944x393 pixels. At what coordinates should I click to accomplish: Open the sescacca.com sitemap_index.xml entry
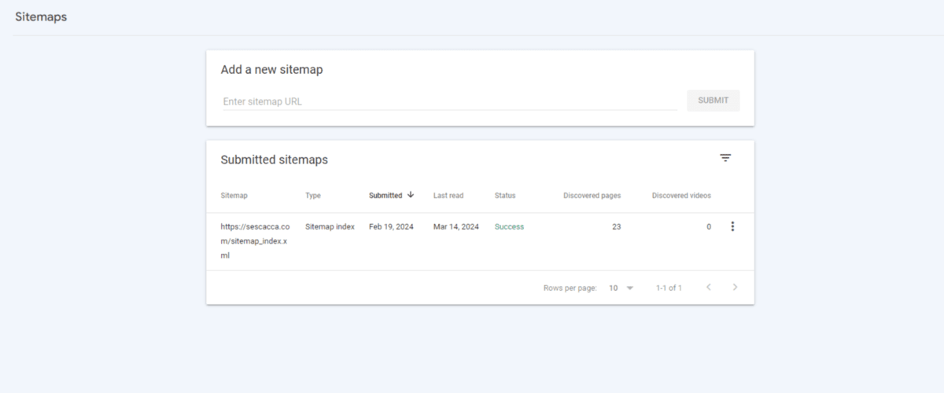click(x=253, y=241)
